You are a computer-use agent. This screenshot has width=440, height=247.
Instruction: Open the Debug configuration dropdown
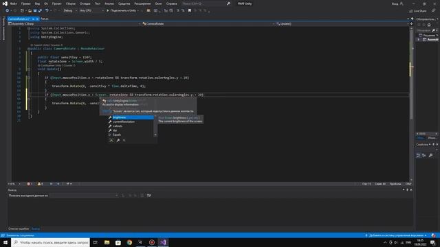(x=70, y=11)
